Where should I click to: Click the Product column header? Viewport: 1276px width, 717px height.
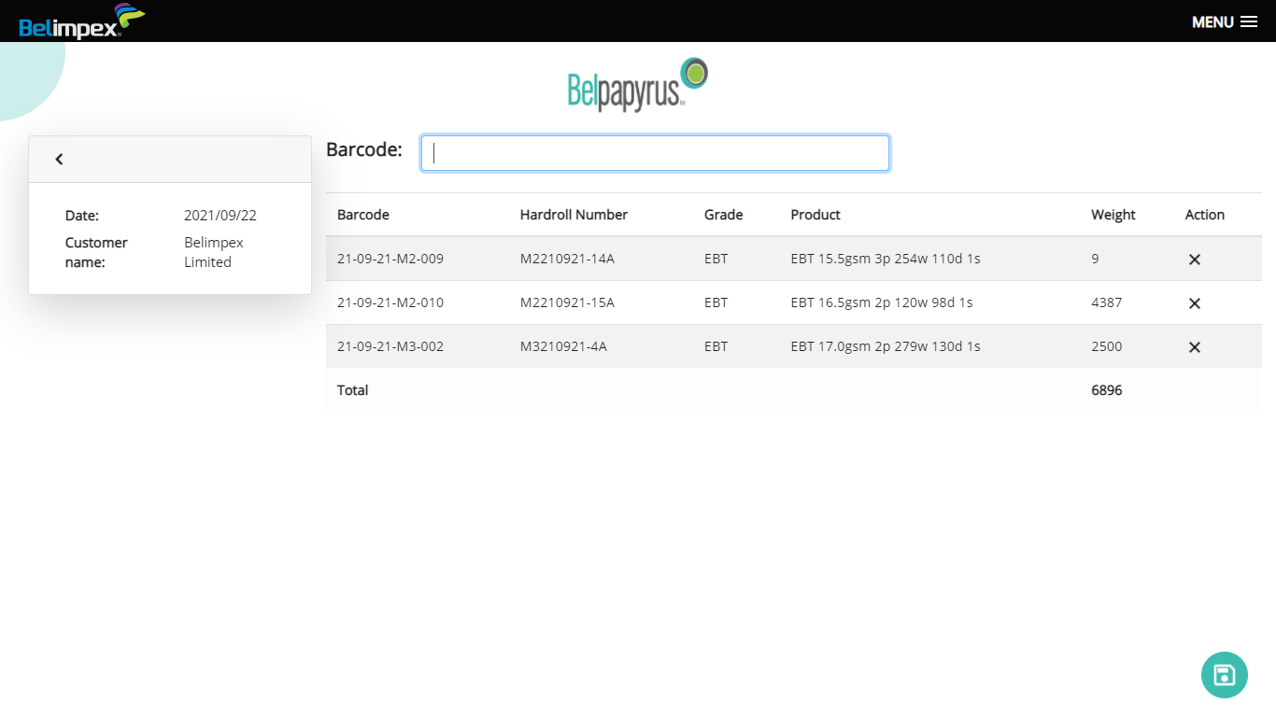pyautogui.click(x=815, y=215)
